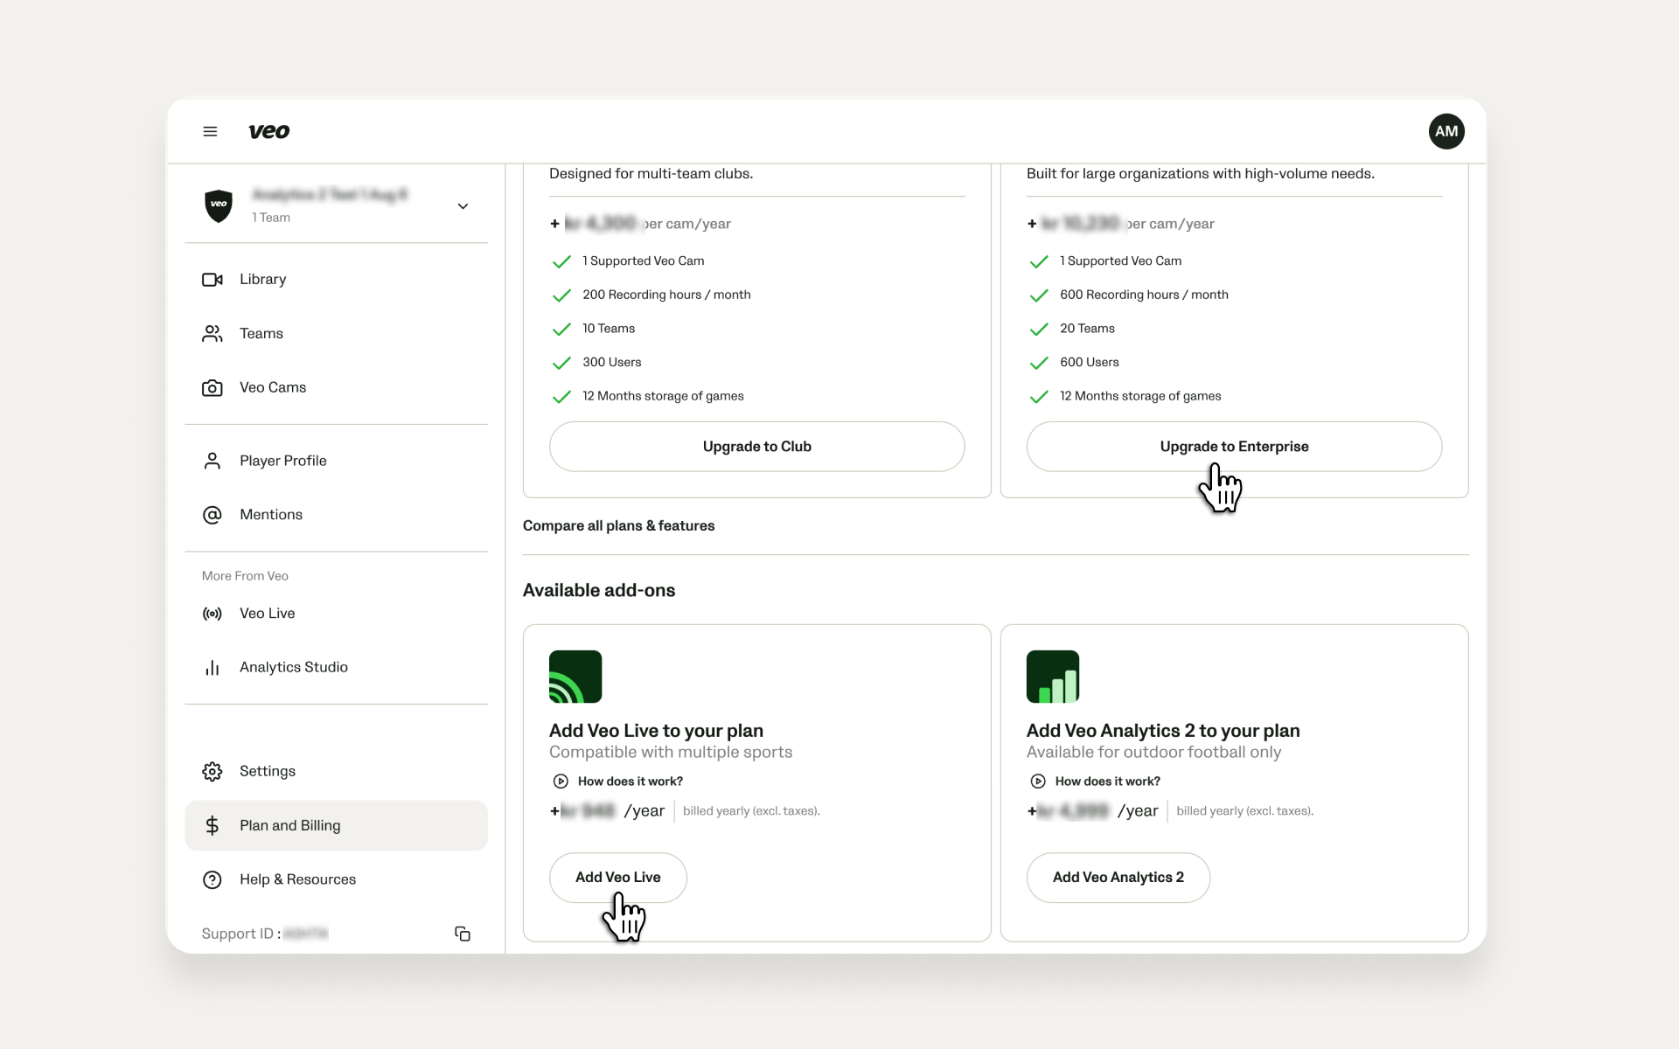
Task: Click the 600 Users feature text
Action: point(1090,362)
